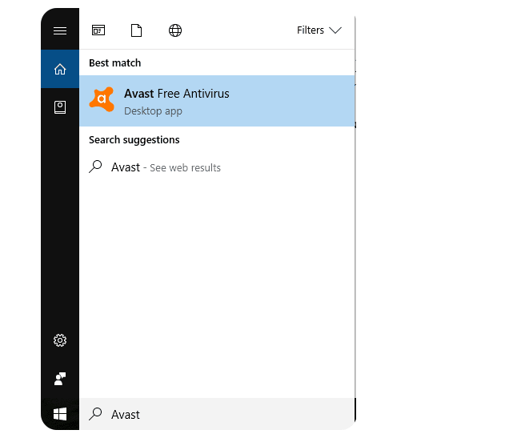
Task: Open the Feedback person icon
Action: 60,379
